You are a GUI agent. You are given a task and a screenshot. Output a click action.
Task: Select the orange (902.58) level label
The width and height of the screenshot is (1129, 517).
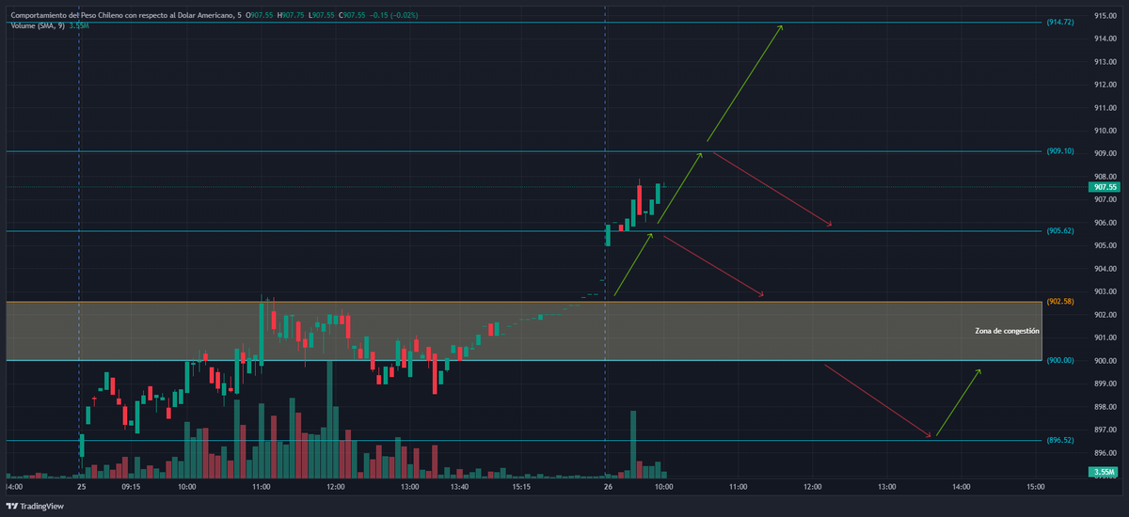(1060, 302)
